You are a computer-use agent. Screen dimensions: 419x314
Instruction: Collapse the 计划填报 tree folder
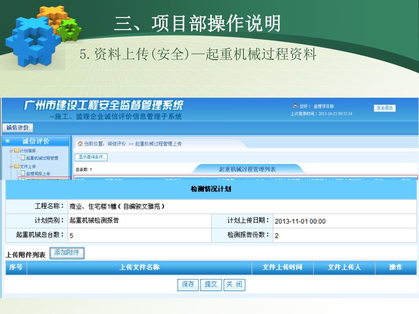point(11,150)
